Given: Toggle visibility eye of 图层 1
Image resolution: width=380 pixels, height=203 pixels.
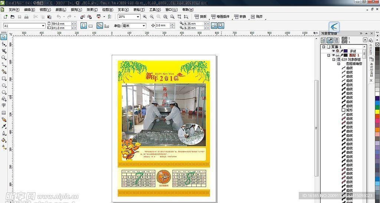Looking at the screenshot, I should [333, 55].
